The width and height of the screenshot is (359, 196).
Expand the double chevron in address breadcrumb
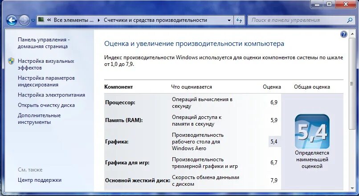(x=49, y=20)
